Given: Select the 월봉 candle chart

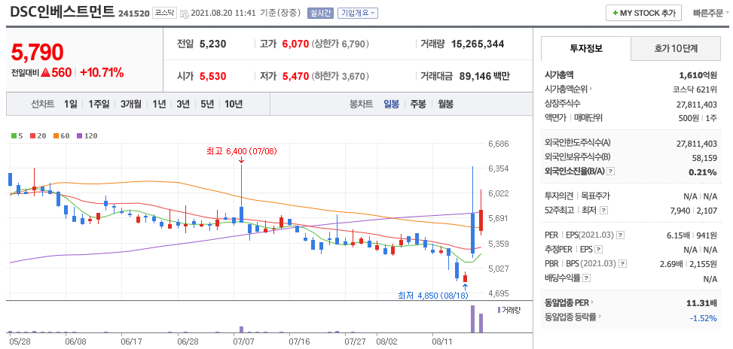Looking at the screenshot, I should pos(445,104).
